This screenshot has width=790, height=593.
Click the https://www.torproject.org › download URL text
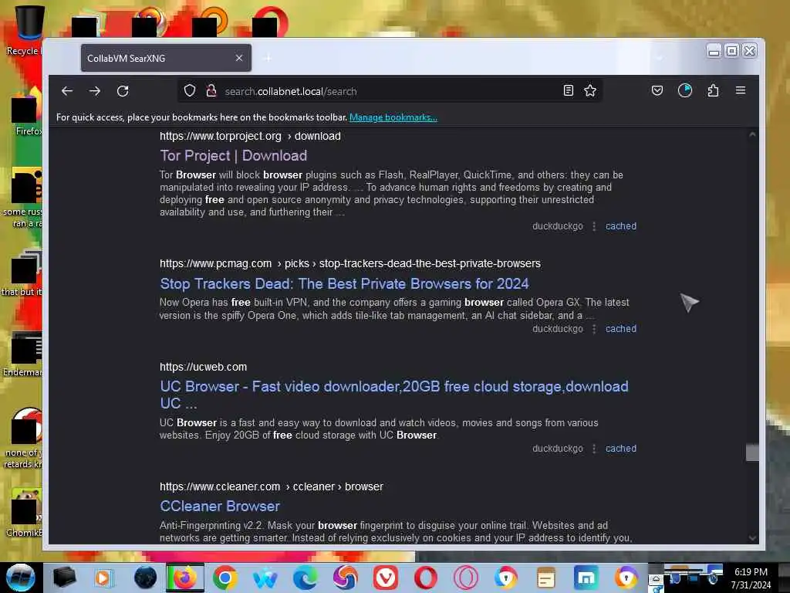(x=251, y=136)
